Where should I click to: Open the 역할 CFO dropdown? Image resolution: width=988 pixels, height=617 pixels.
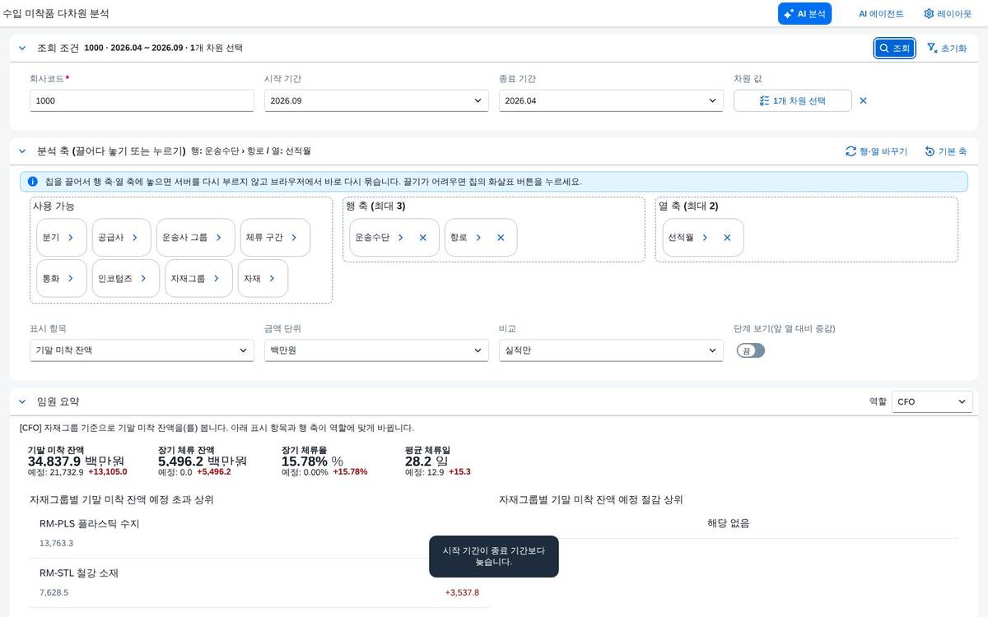pyautogui.click(x=931, y=401)
